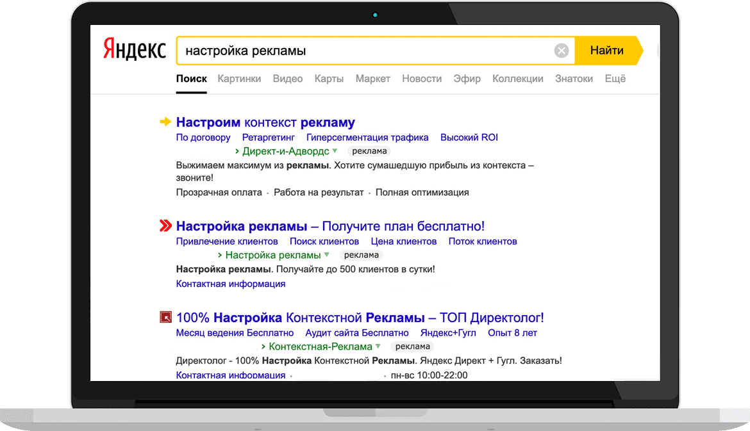Open Контактная информация under the third ad
Viewport: 750px width, 431px height.
pos(231,375)
